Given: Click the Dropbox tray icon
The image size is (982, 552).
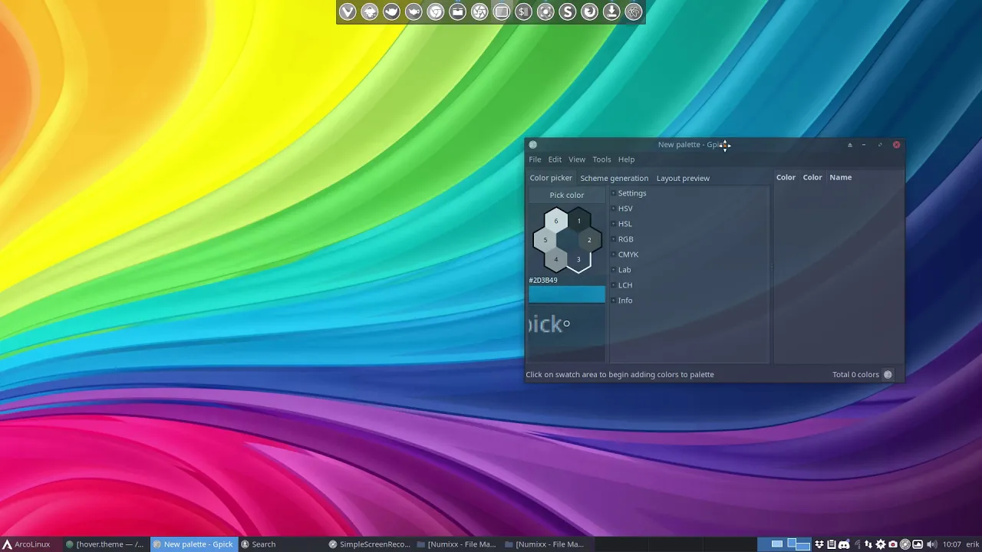Looking at the screenshot, I should [x=819, y=544].
